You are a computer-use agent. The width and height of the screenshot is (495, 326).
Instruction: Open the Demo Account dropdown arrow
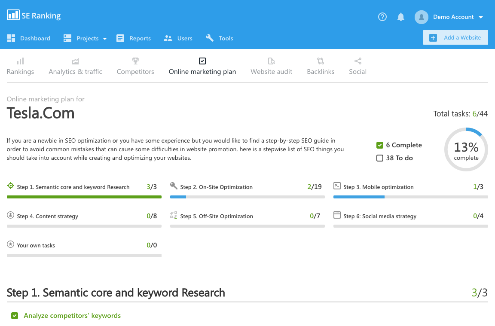pyautogui.click(x=481, y=17)
